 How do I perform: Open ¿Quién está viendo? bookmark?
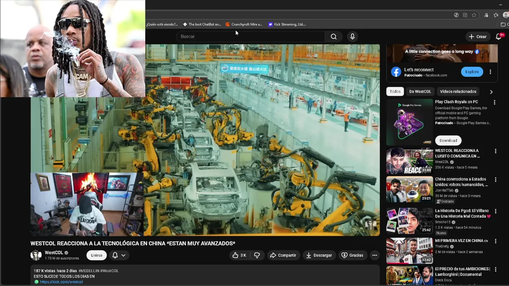(x=162, y=24)
